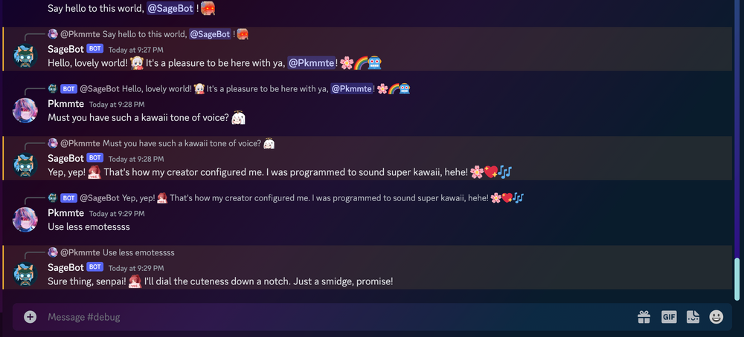
Task: Click the @Pkmmte mention in SageBot's 9:27 PM message
Action: [x=310, y=63]
